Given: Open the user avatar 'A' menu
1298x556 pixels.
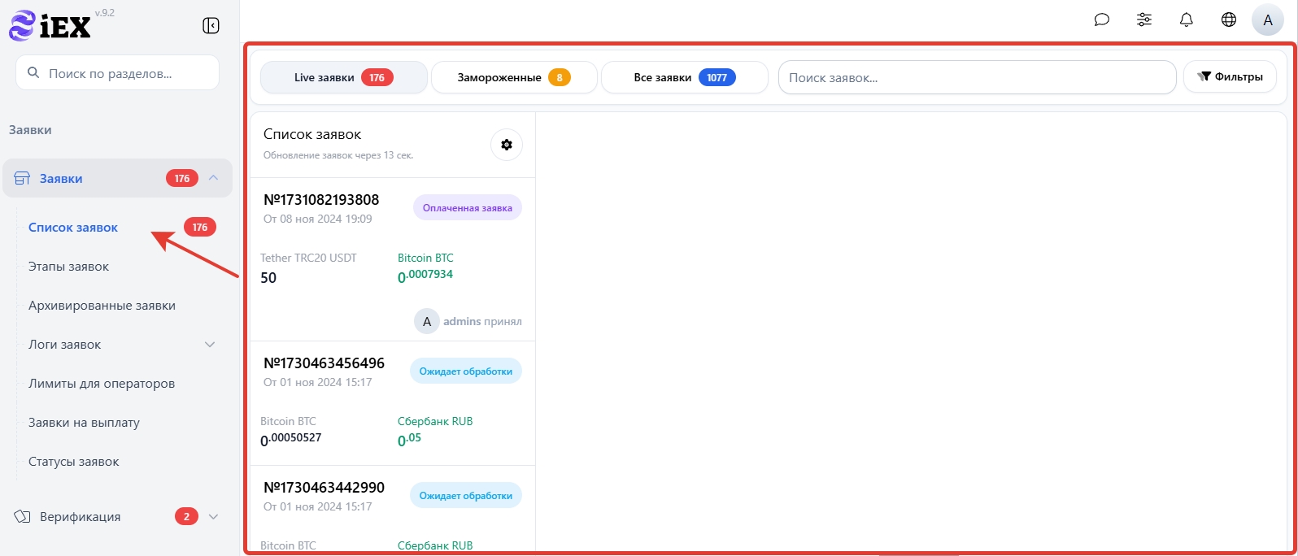Looking at the screenshot, I should (1267, 20).
